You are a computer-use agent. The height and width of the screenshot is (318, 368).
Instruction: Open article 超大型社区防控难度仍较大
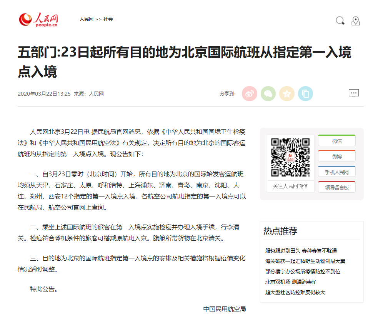[x=295, y=292]
